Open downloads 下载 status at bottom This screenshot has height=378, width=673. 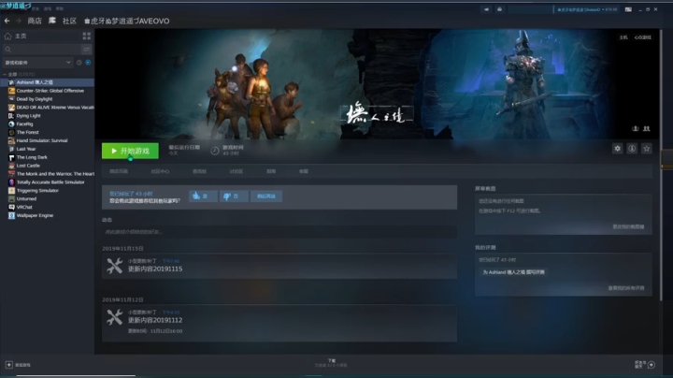coord(331,363)
